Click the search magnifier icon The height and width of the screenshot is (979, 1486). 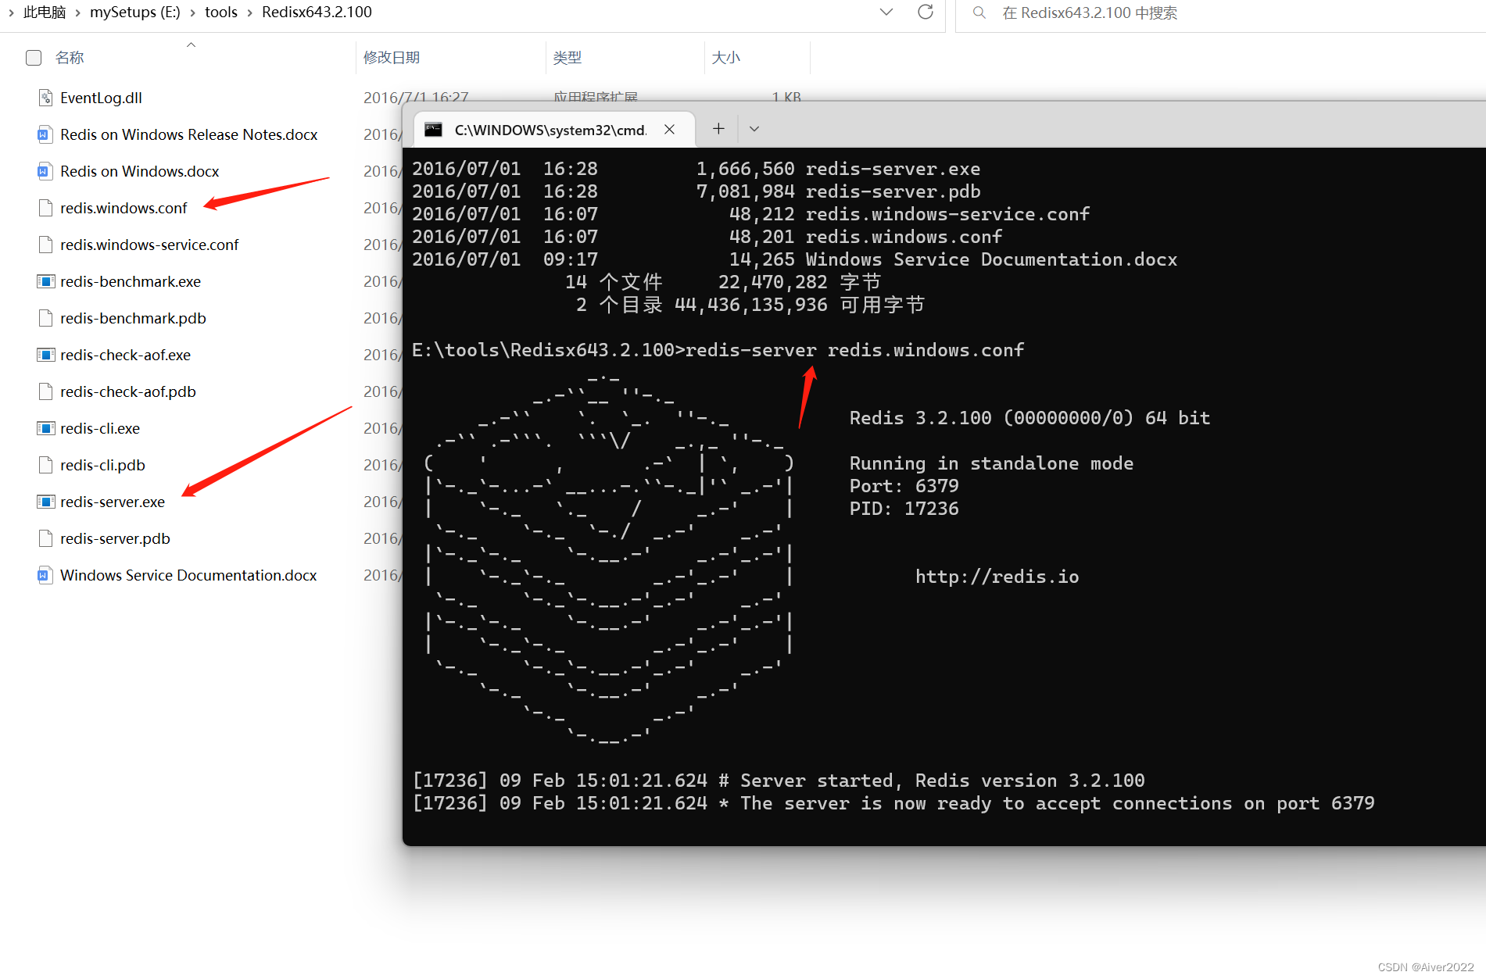pos(979,13)
